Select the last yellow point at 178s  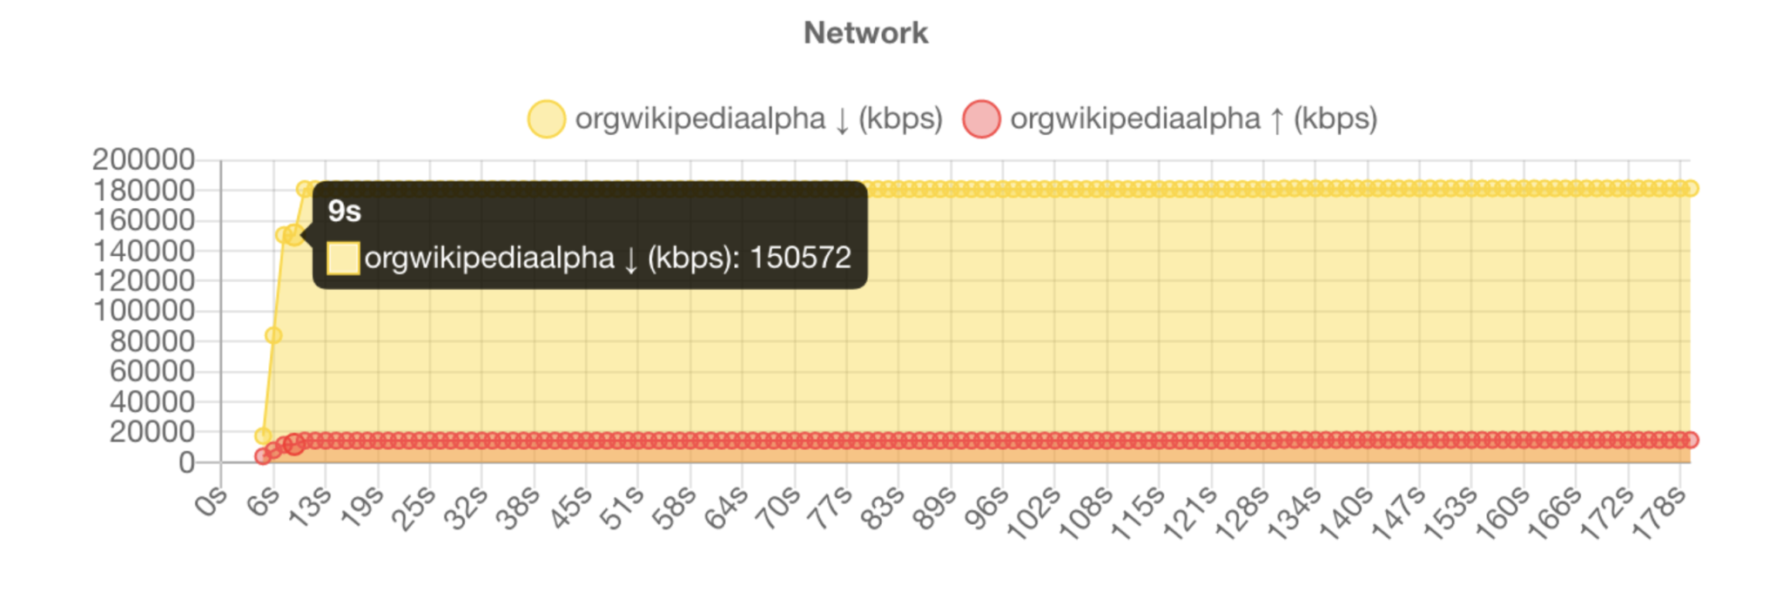(x=1690, y=188)
